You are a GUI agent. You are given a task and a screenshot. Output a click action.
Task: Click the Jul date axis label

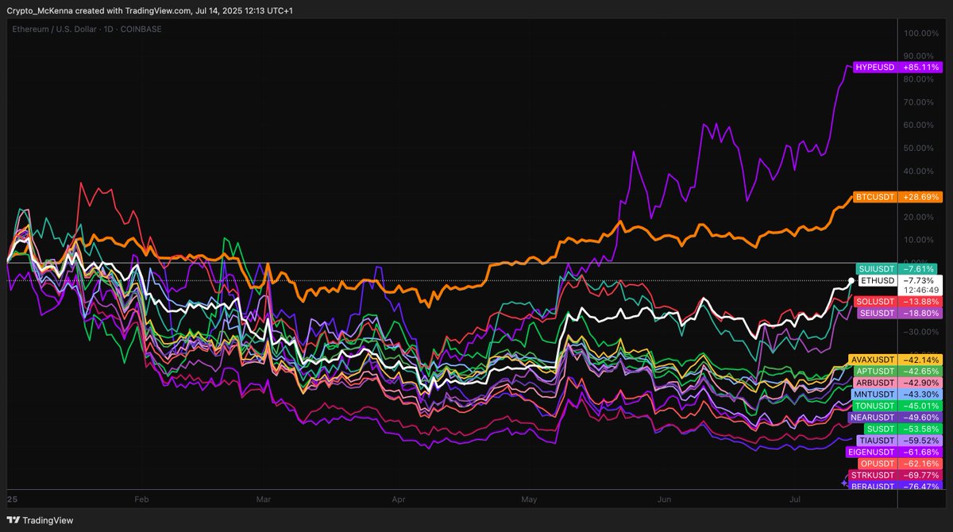(x=794, y=499)
